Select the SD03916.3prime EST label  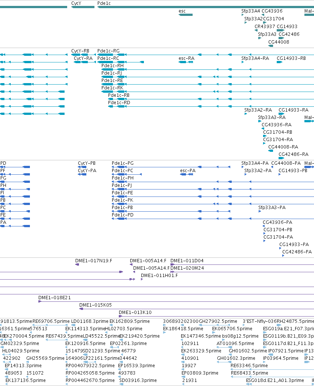coord(138,380)
